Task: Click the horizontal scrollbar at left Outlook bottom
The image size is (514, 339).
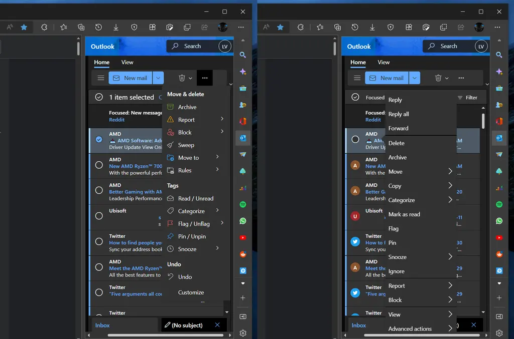Action: pos(166,335)
